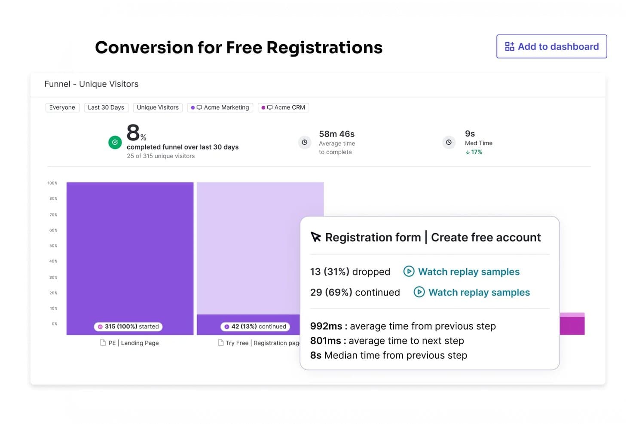Viewport: 636px width, 424px height.
Task: Click play icon next to 13 dropped
Action: tap(409, 271)
